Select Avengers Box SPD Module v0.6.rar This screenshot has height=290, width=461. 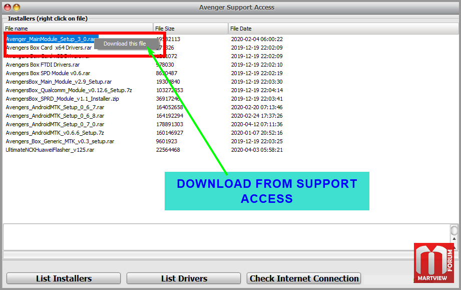[48, 73]
